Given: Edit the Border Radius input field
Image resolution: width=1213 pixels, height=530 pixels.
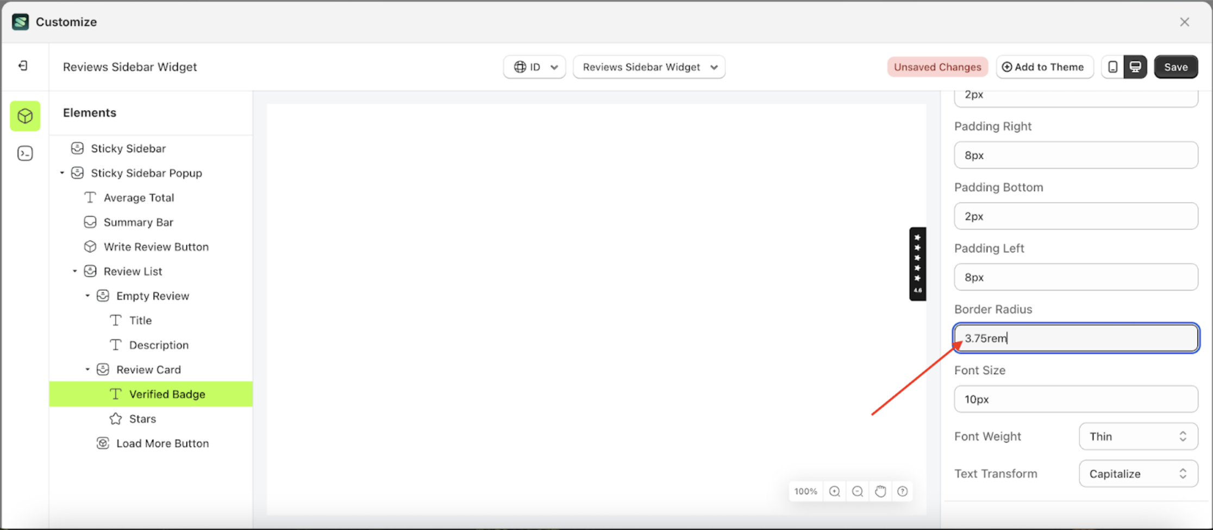Looking at the screenshot, I should click(x=1075, y=338).
